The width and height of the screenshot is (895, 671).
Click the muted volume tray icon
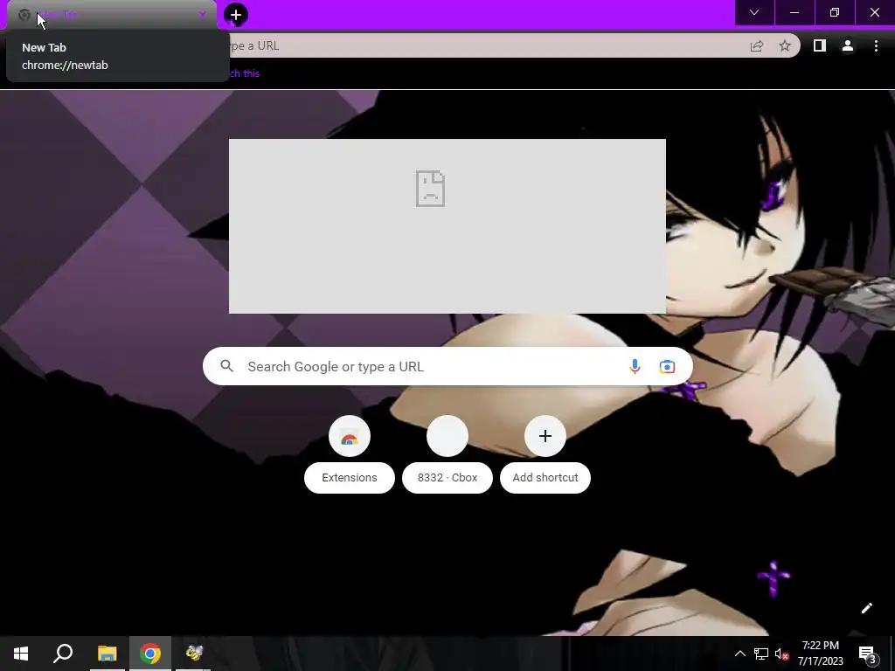(781, 654)
